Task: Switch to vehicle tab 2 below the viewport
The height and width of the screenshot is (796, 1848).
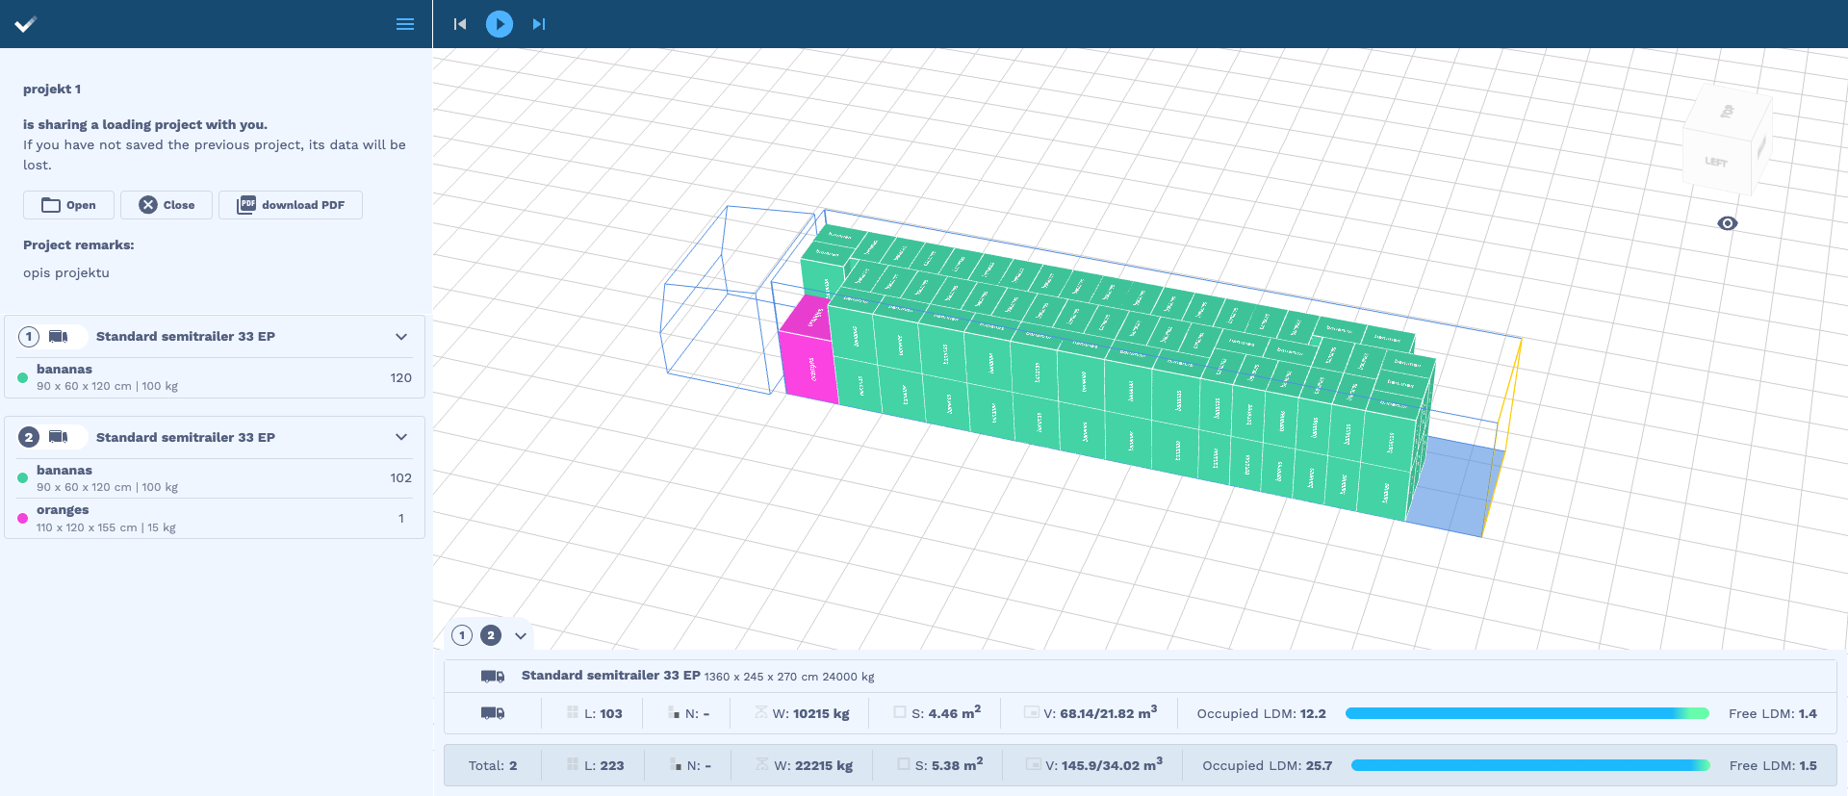Action: point(491,635)
